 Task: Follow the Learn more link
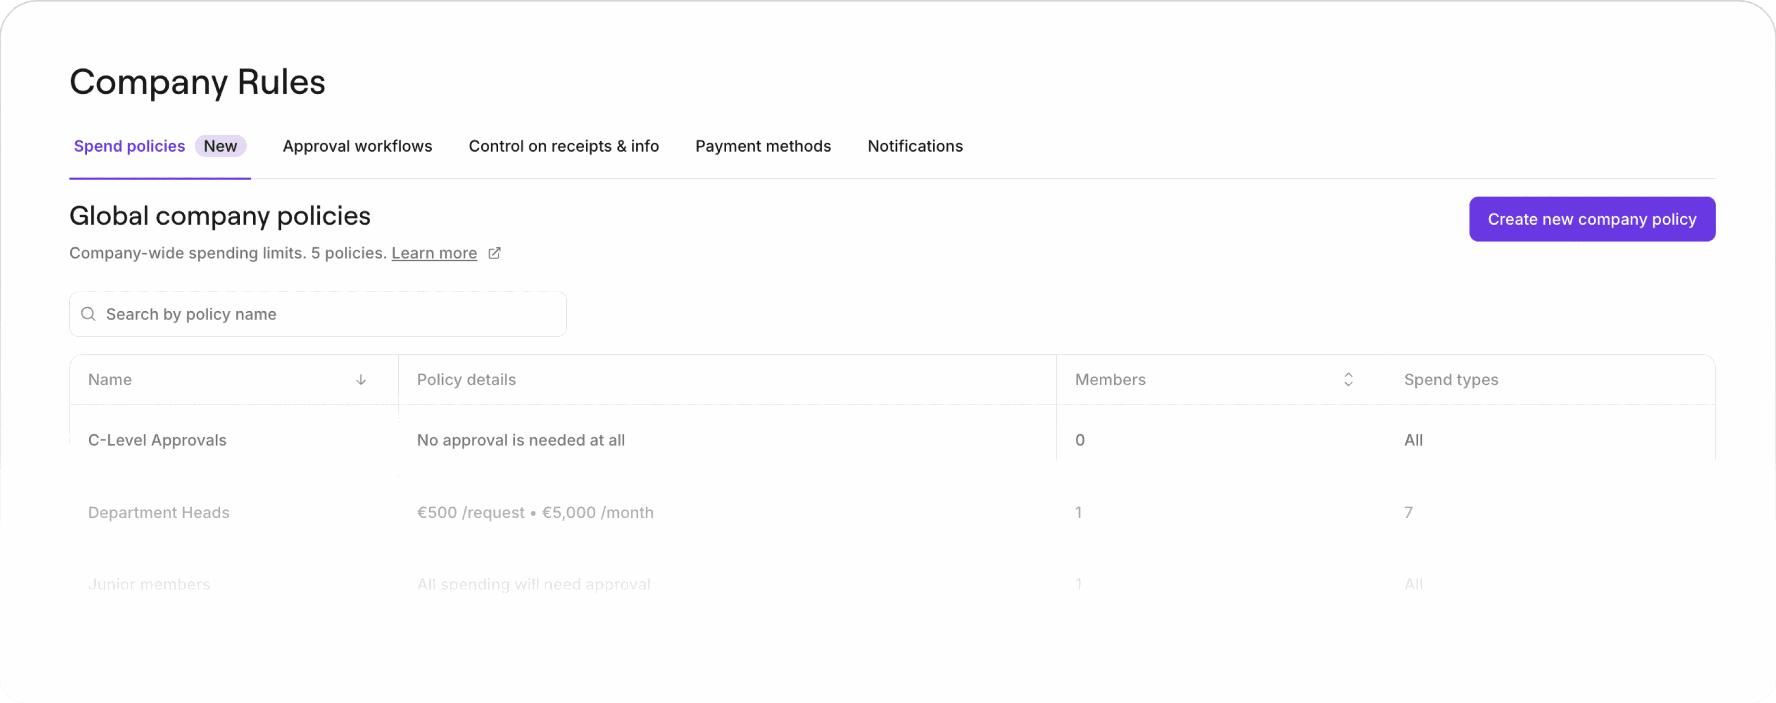click(434, 253)
